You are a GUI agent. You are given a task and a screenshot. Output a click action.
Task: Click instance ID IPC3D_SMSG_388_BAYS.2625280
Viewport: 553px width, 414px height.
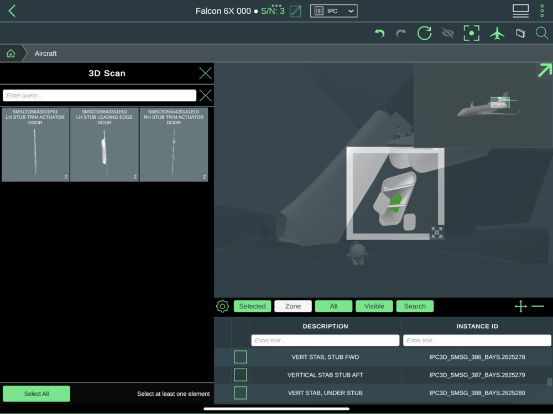coord(477,393)
